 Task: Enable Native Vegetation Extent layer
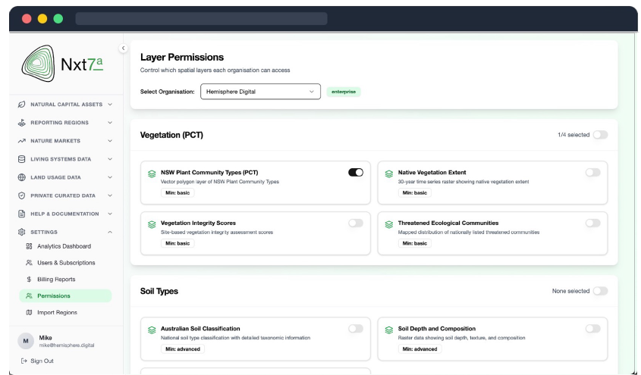(x=592, y=172)
